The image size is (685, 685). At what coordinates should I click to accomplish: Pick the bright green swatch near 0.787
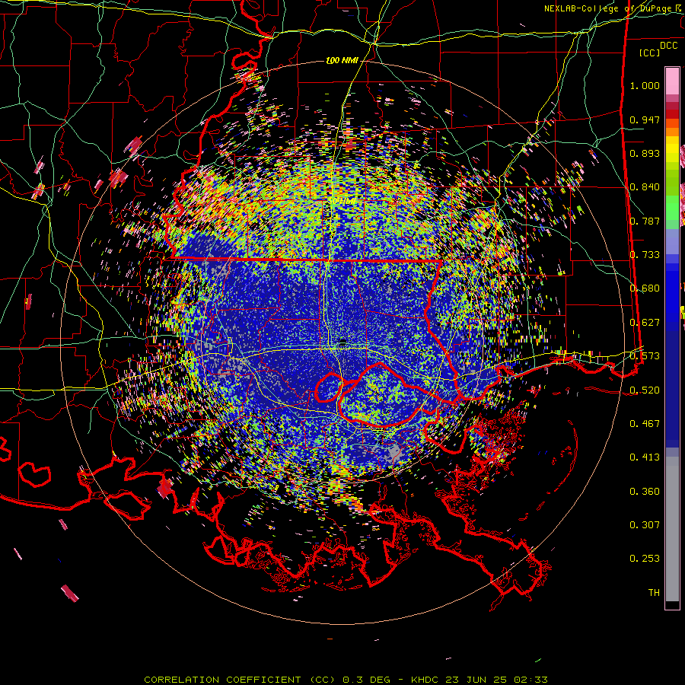point(672,208)
